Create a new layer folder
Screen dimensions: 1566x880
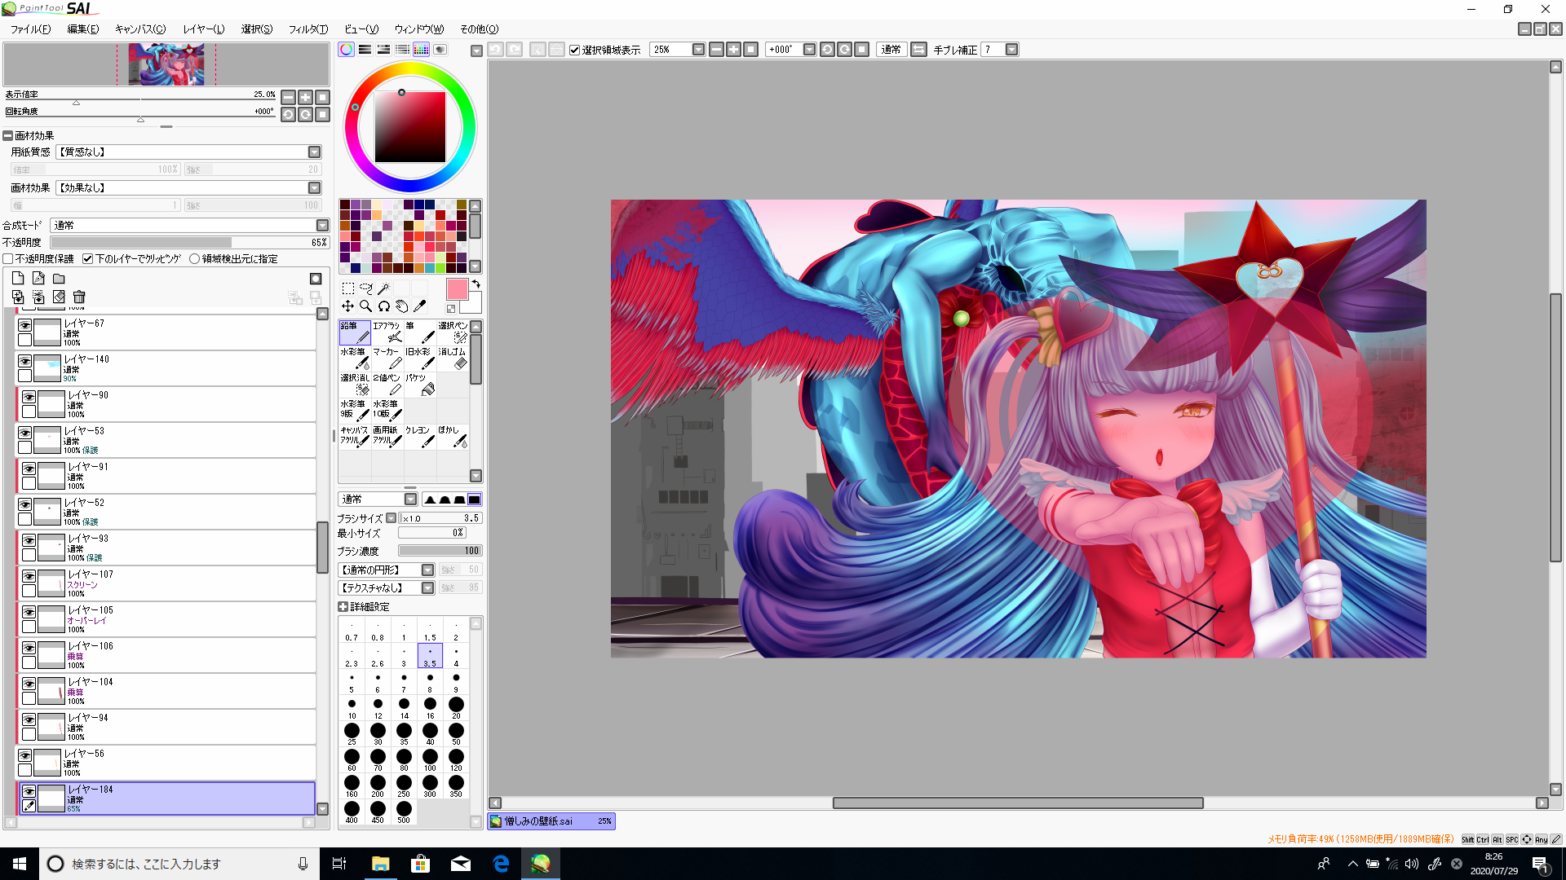point(59,279)
